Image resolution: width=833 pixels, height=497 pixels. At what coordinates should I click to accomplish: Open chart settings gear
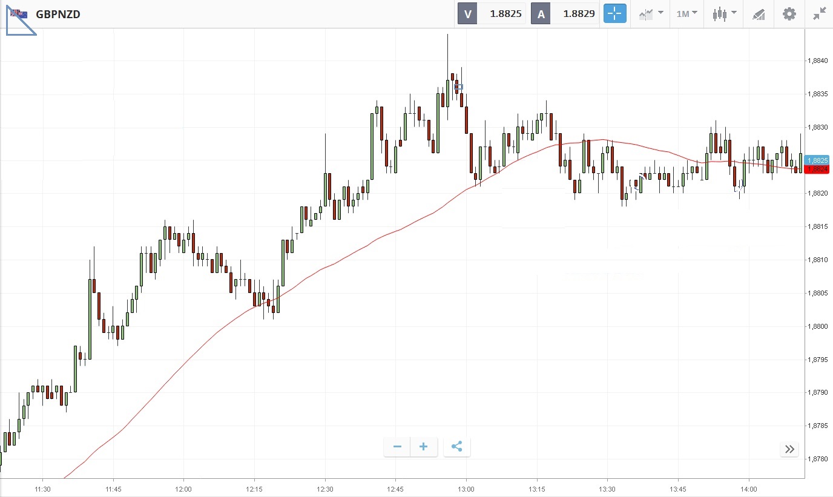click(x=789, y=13)
